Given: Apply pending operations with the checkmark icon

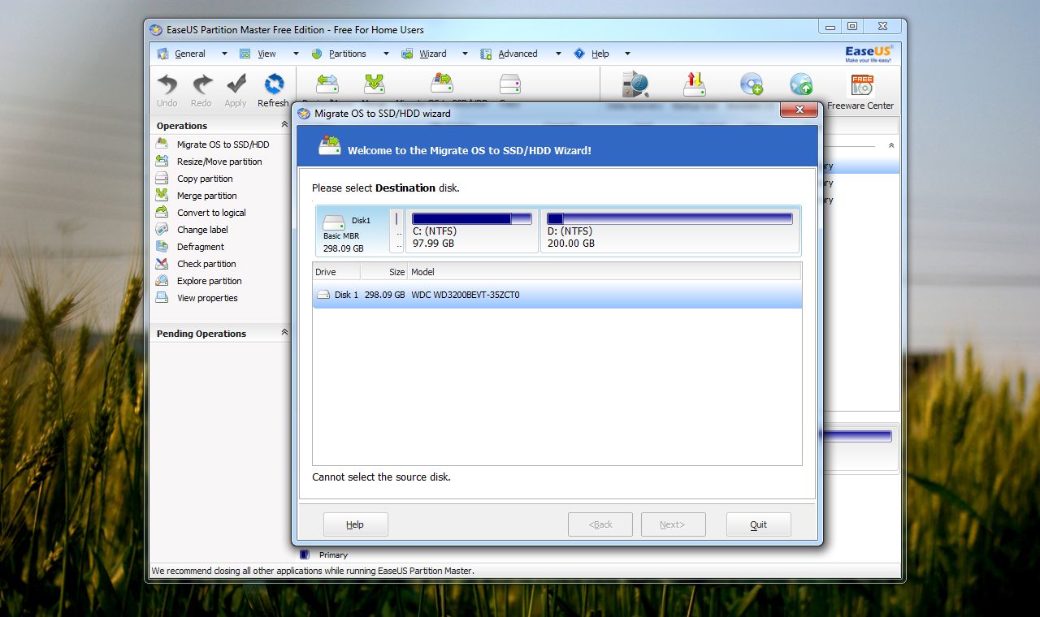Looking at the screenshot, I should (236, 89).
